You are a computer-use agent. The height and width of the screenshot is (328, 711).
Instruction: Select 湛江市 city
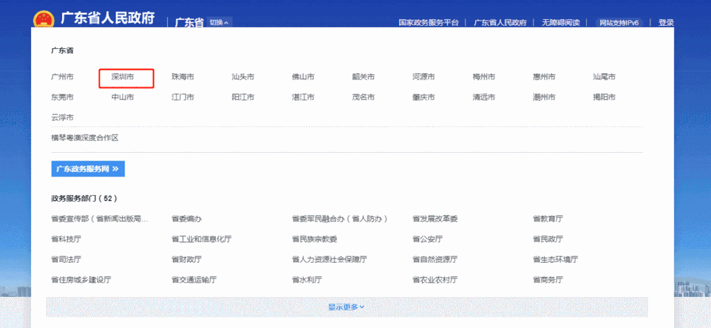(303, 97)
